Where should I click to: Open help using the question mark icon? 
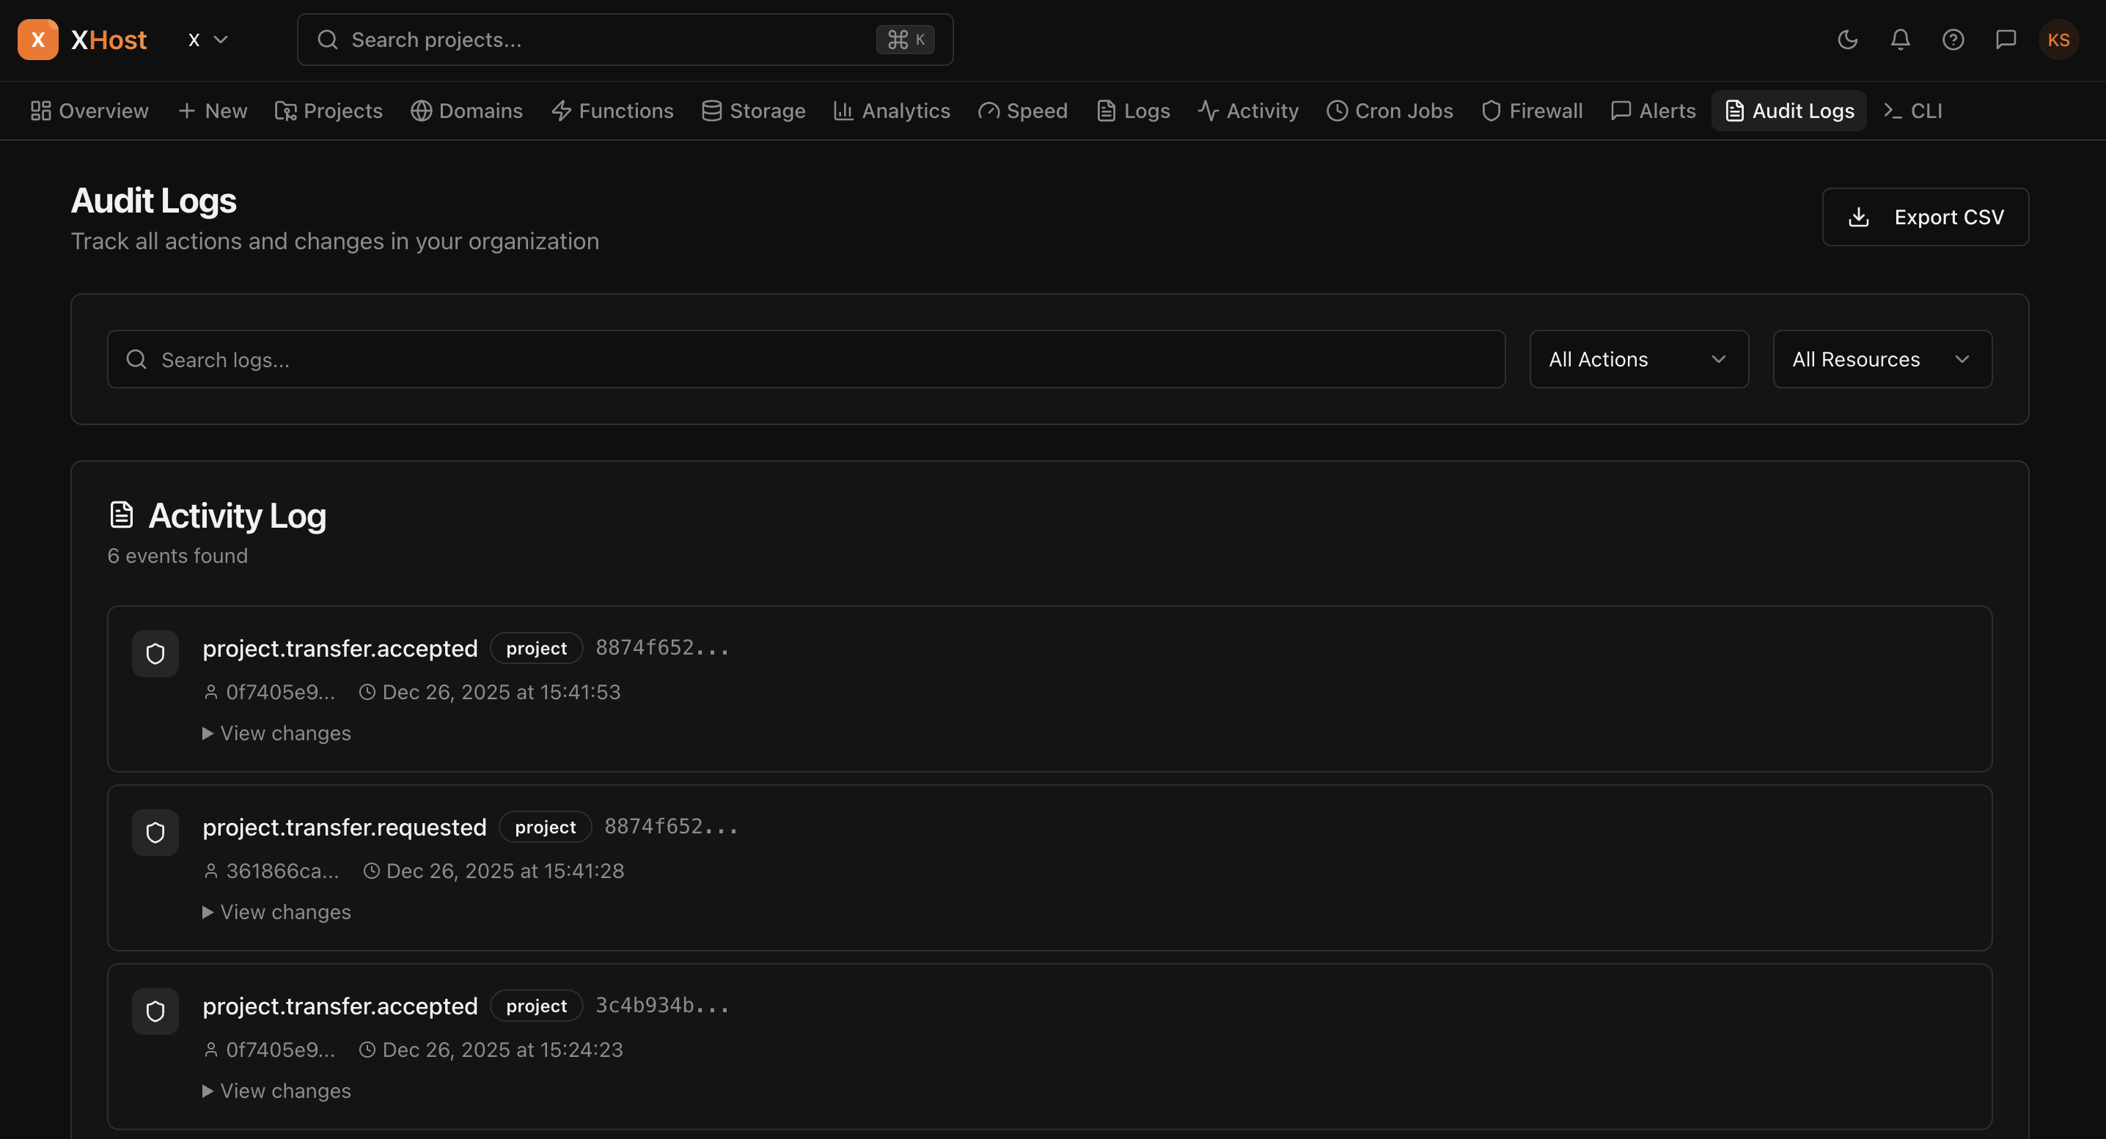pos(1954,40)
